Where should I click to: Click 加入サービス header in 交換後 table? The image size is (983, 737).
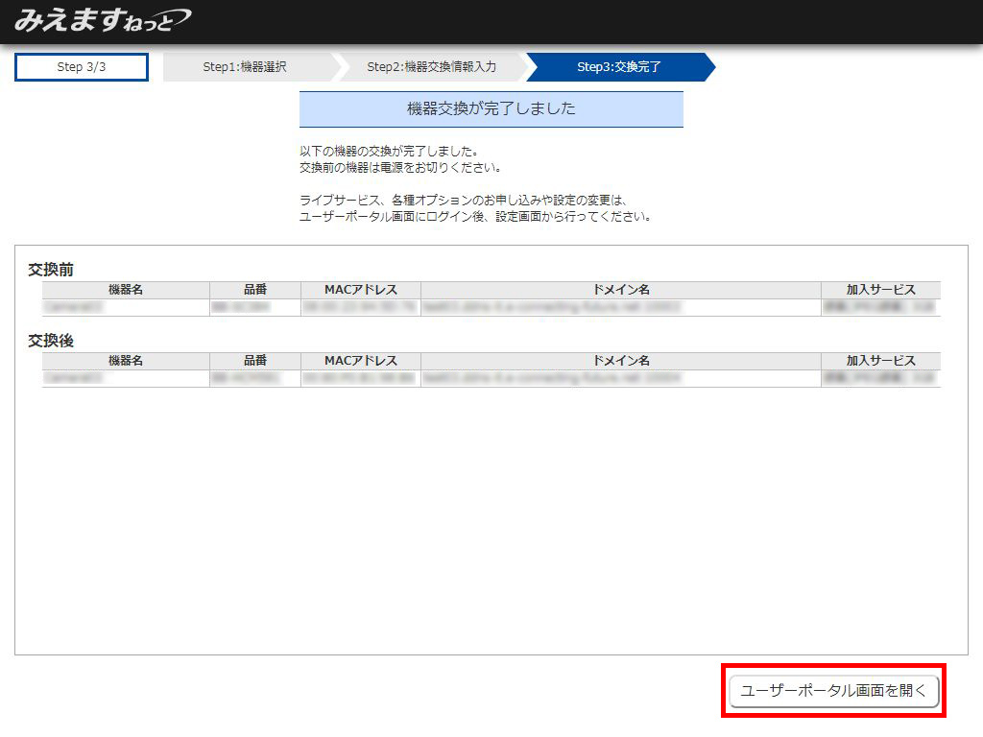[x=880, y=361]
